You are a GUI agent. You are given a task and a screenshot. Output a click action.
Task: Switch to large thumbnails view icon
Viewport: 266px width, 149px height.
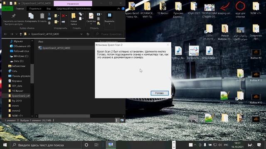pos(122,120)
